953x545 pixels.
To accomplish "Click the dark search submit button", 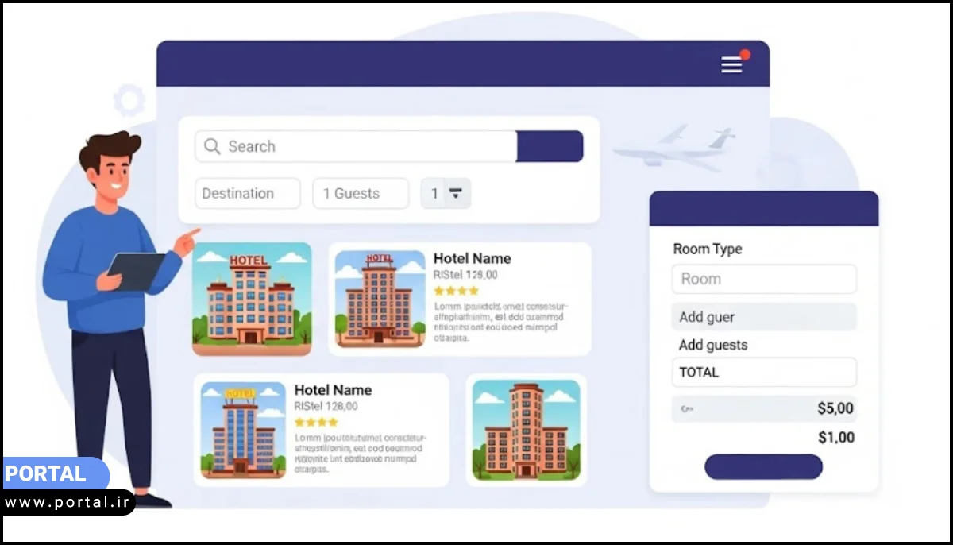I will tap(550, 146).
